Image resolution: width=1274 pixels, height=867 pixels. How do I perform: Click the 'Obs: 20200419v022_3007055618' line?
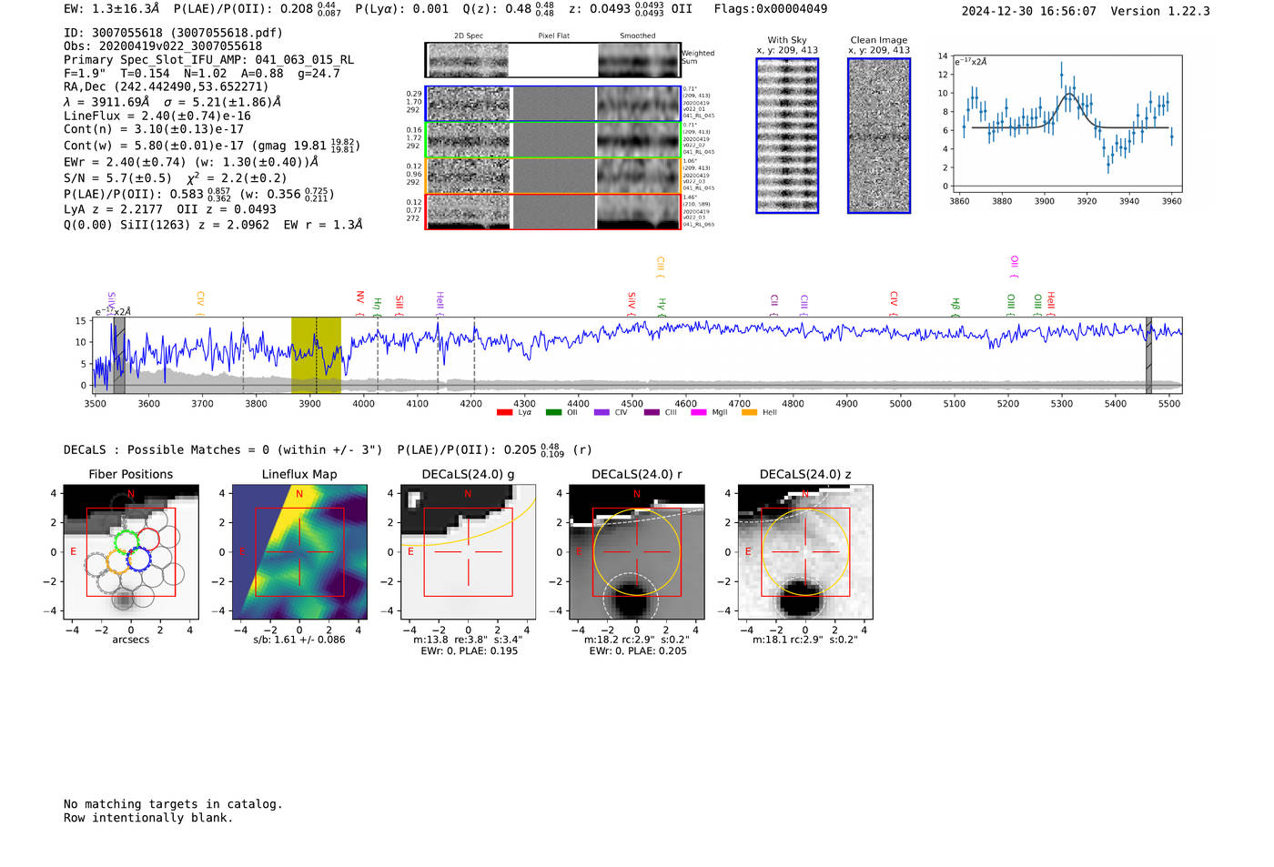click(x=163, y=46)
